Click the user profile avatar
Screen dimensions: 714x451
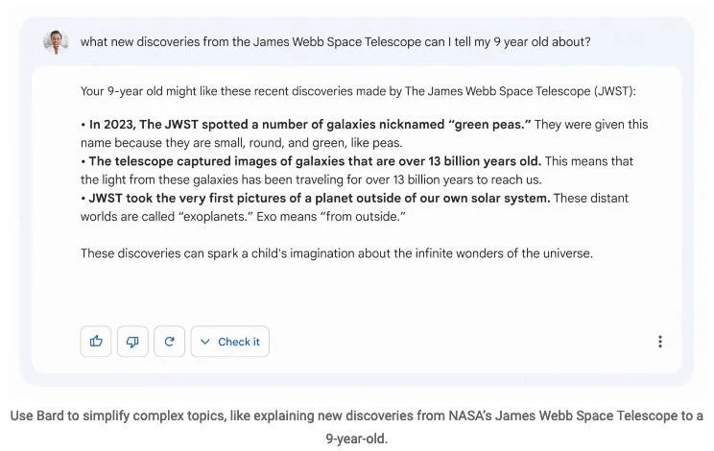[56, 42]
